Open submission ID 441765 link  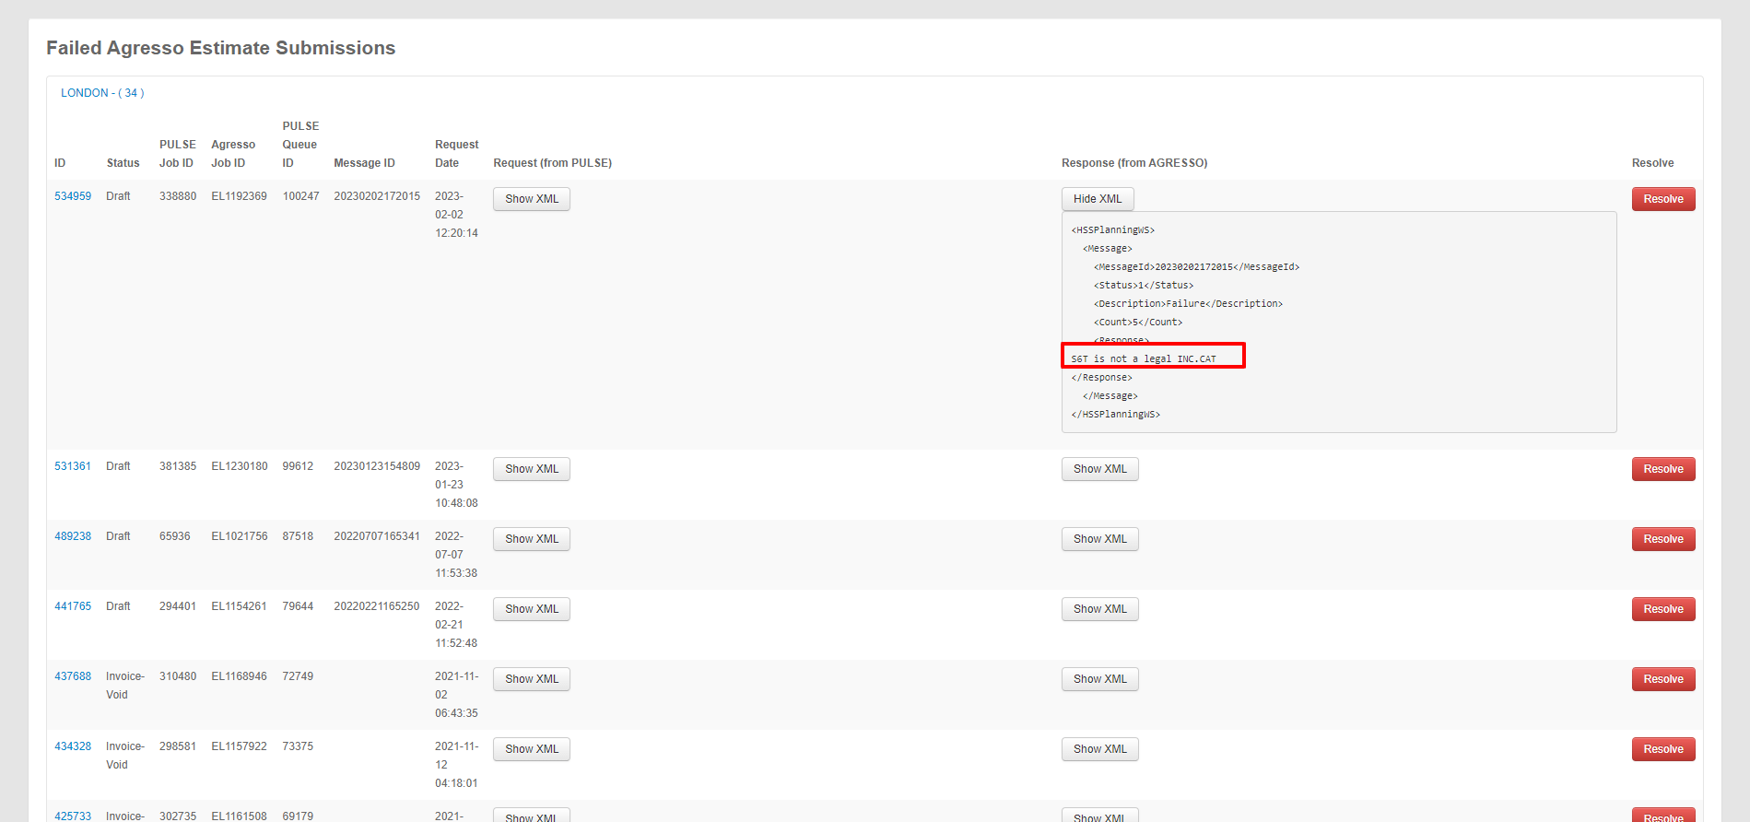(73, 606)
